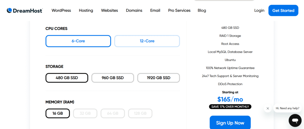Open the WordPress menu
This screenshot has width=304, height=129.
pos(61,10)
